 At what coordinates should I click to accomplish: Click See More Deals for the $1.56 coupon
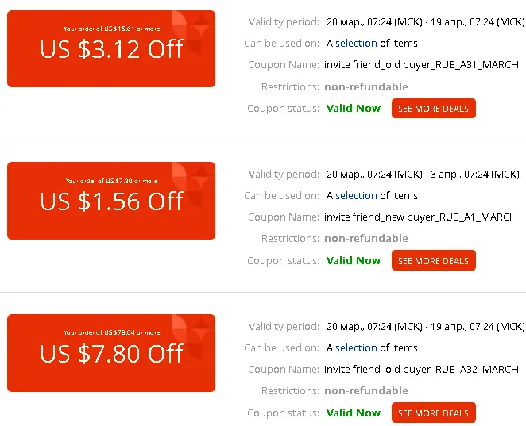pyautogui.click(x=433, y=260)
